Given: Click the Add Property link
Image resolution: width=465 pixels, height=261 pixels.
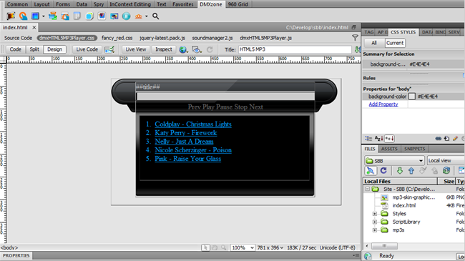Looking at the screenshot, I should click(x=383, y=104).
